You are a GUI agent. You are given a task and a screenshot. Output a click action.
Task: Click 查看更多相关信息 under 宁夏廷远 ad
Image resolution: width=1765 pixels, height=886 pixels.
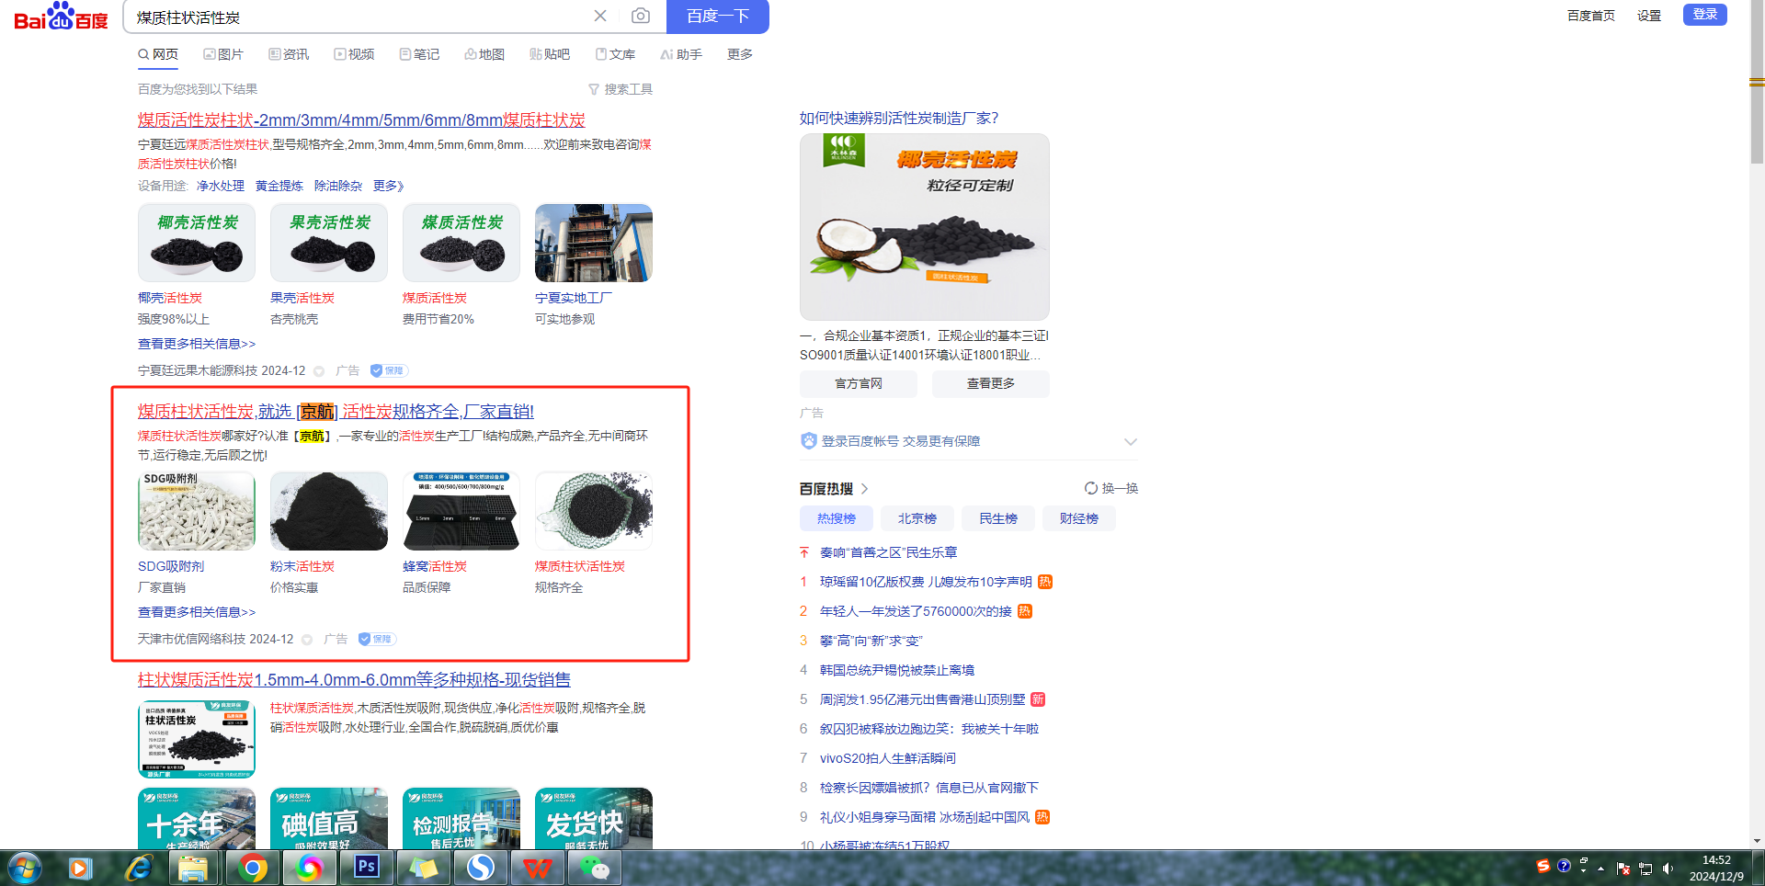pos(197,344)
